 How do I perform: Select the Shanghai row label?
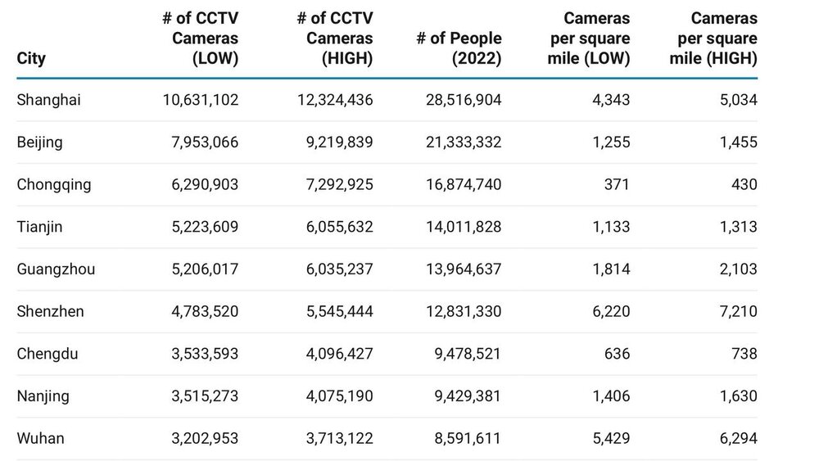coord(48,100)
